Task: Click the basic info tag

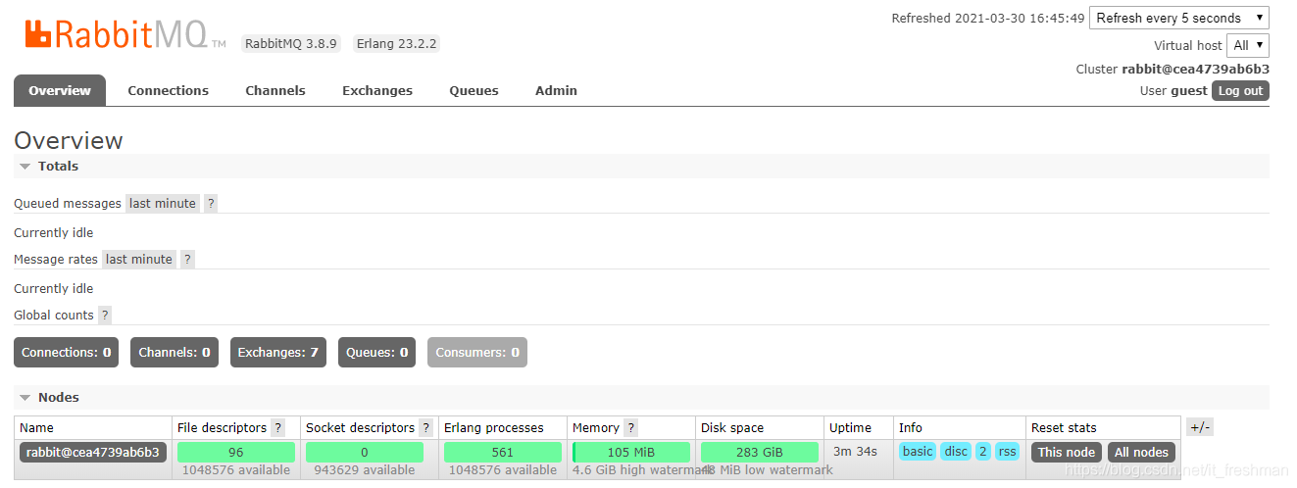Action: tap(918, 452)
